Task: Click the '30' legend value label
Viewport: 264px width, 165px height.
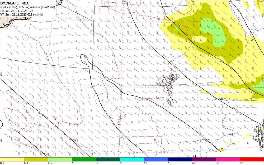Action: [x=218, y=163]
